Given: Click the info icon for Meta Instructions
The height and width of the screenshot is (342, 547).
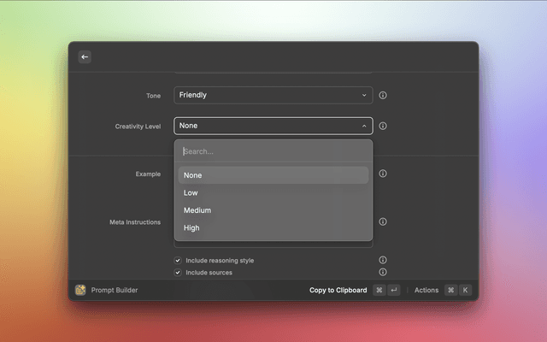Looking at the screenshot, I should tap(383, 221).
